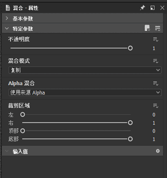Screen dimensions: 167x178
Task: Click the 底部 crop value 1
Action: tap(154, 139)
